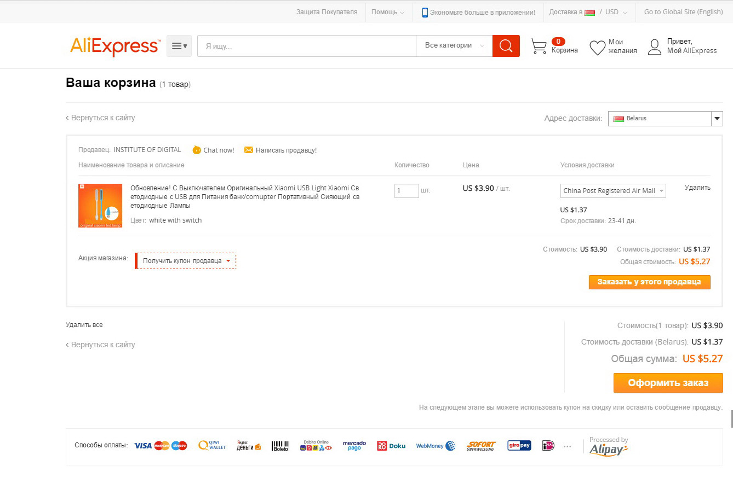Expand Получить купон продавца dropdown
The width and height of the screenshot is (733, 484).
click(186, 261)
